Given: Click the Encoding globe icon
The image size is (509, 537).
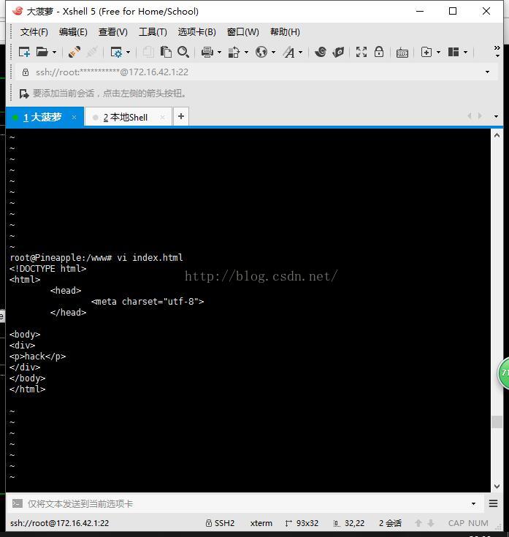Looking at the screenshot, I should click(x=261, y=52).
